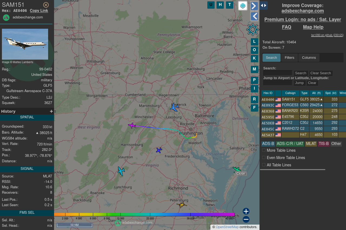346x230 pixels.
Task: Click the adsbexchange logo icon in info panel
Action: coord(6,17)
